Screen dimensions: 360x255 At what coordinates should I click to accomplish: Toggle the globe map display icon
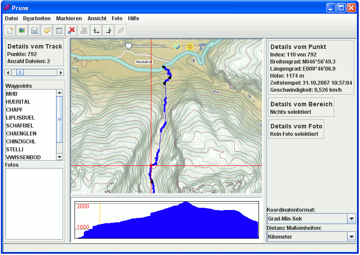pos(177,46)
